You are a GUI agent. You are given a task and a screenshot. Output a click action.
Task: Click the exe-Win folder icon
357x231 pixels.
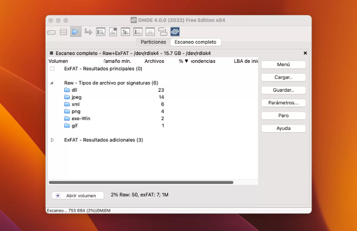point(67,118)
